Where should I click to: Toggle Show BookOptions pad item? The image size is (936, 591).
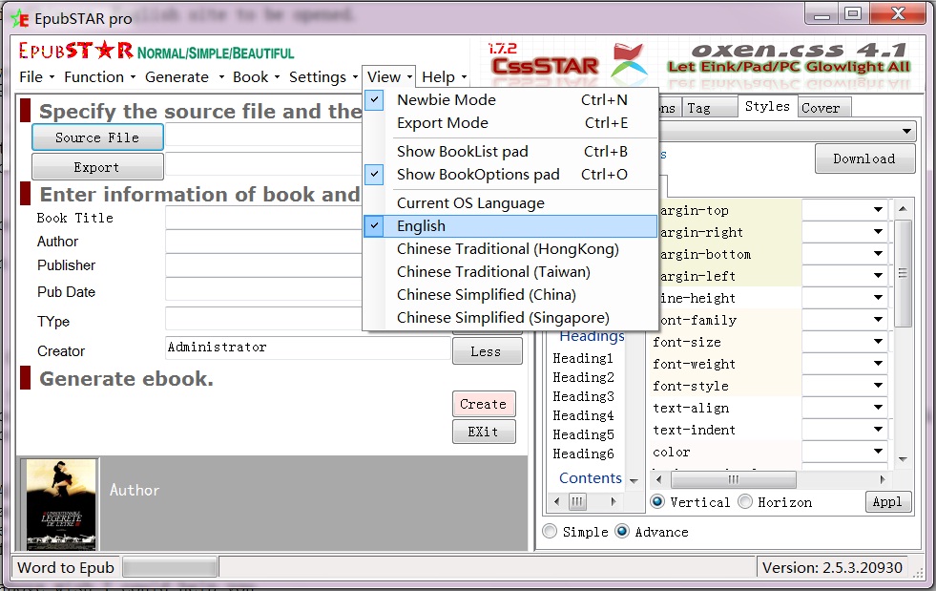[510, 175]
